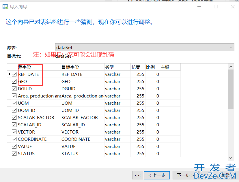
Task: Toggle the DGUID field checkbox
Action: pos(14,89)
